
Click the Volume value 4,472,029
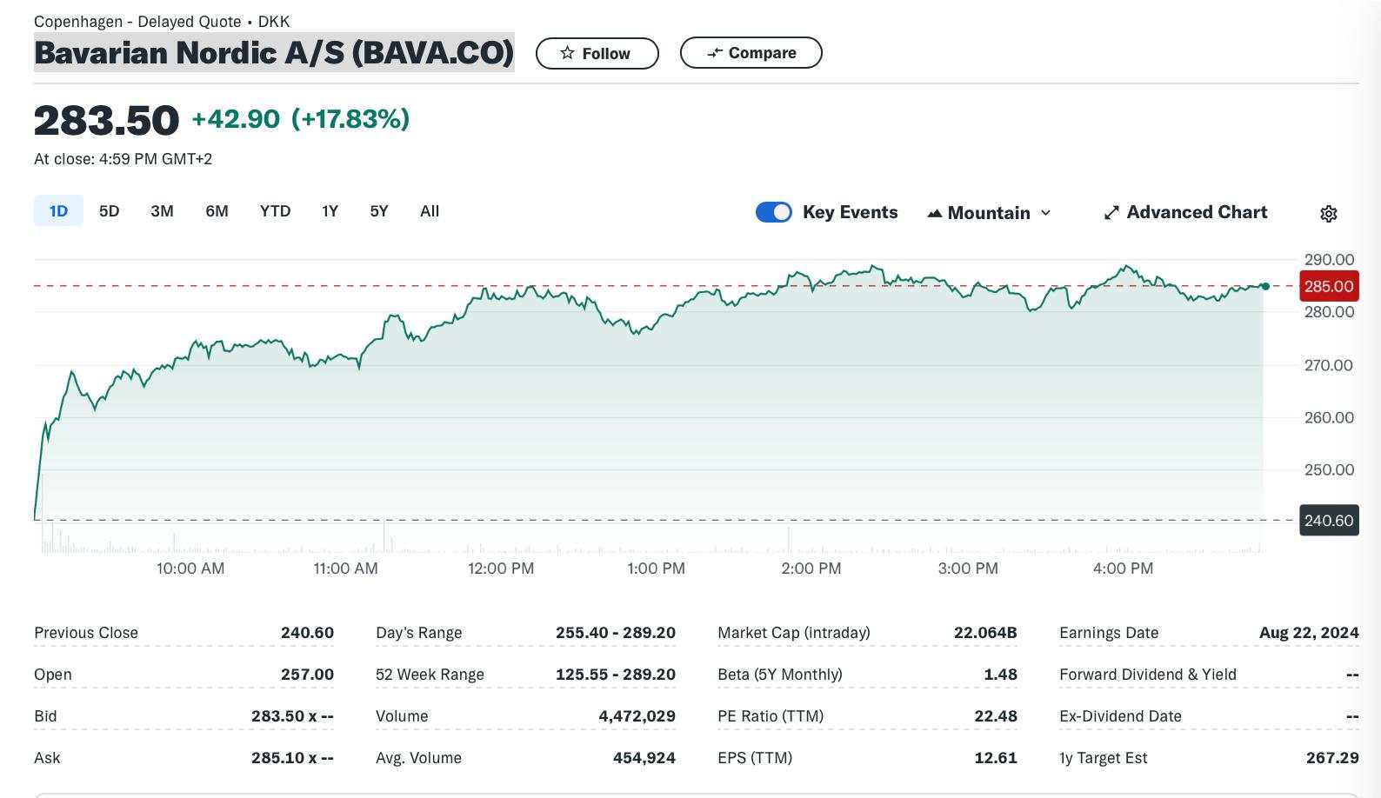coord(637,716)
